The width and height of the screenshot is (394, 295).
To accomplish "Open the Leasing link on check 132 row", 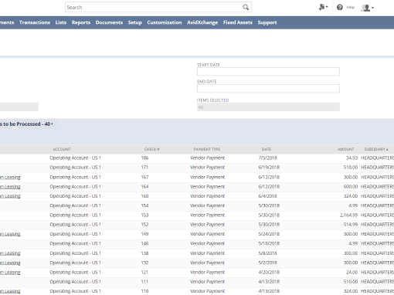I will (10, 263).
